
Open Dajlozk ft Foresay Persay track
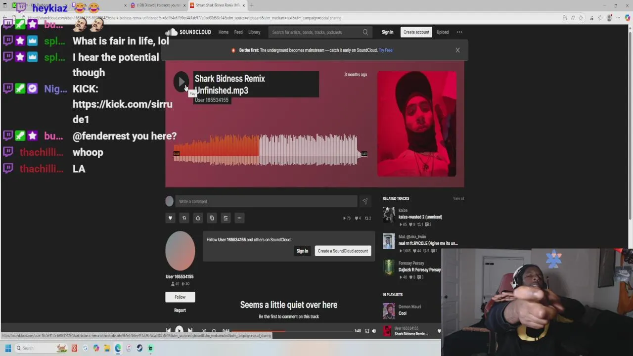coord(419,270)
